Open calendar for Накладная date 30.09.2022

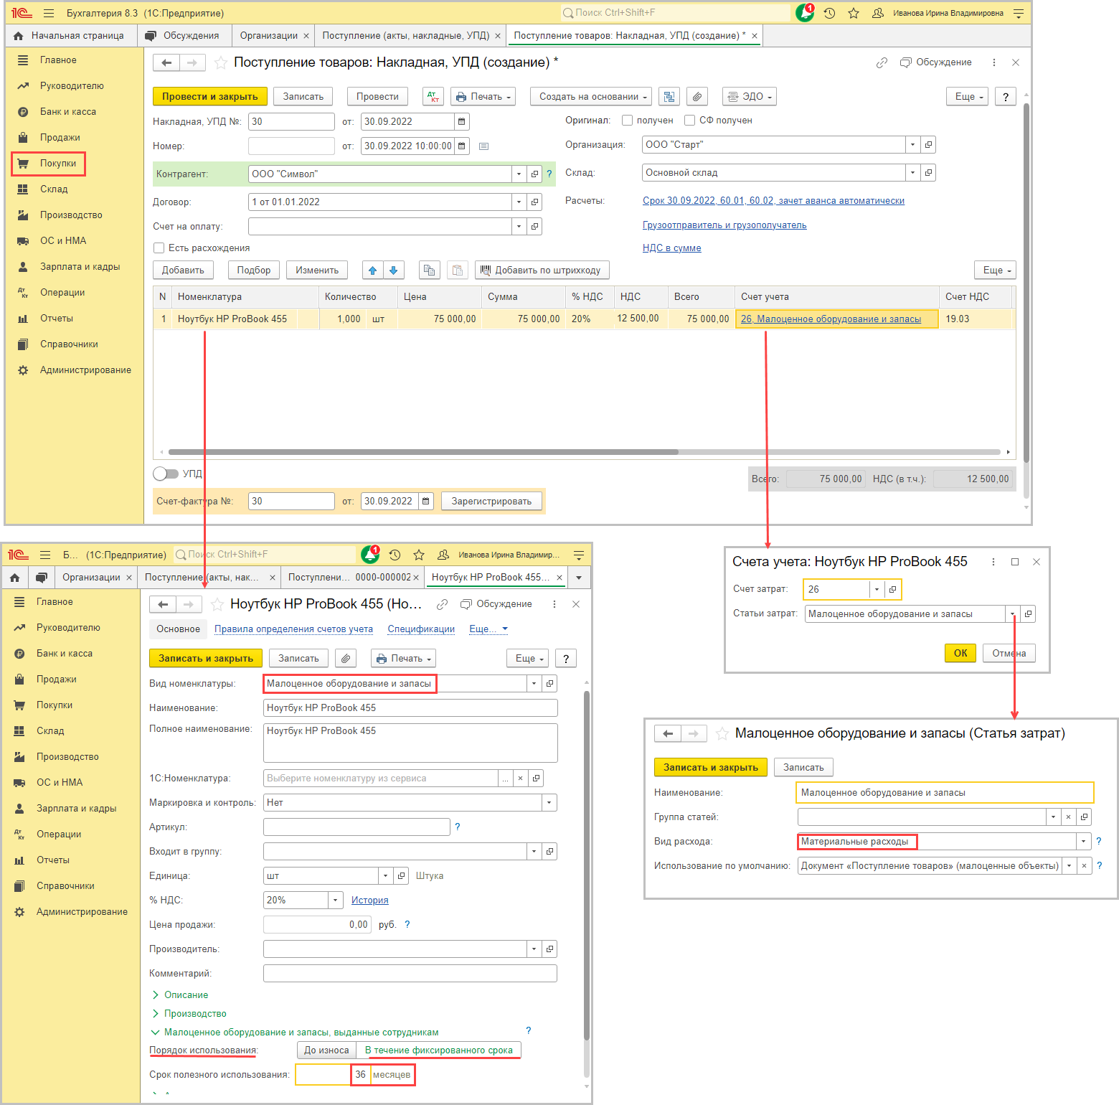click(x=461, y=122)
